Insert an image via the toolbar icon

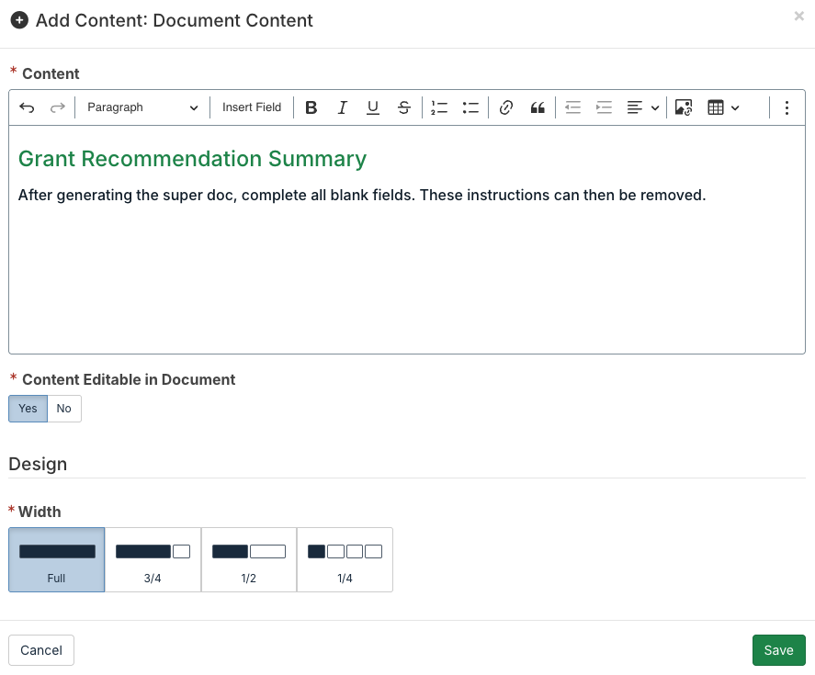pos(684,107)
